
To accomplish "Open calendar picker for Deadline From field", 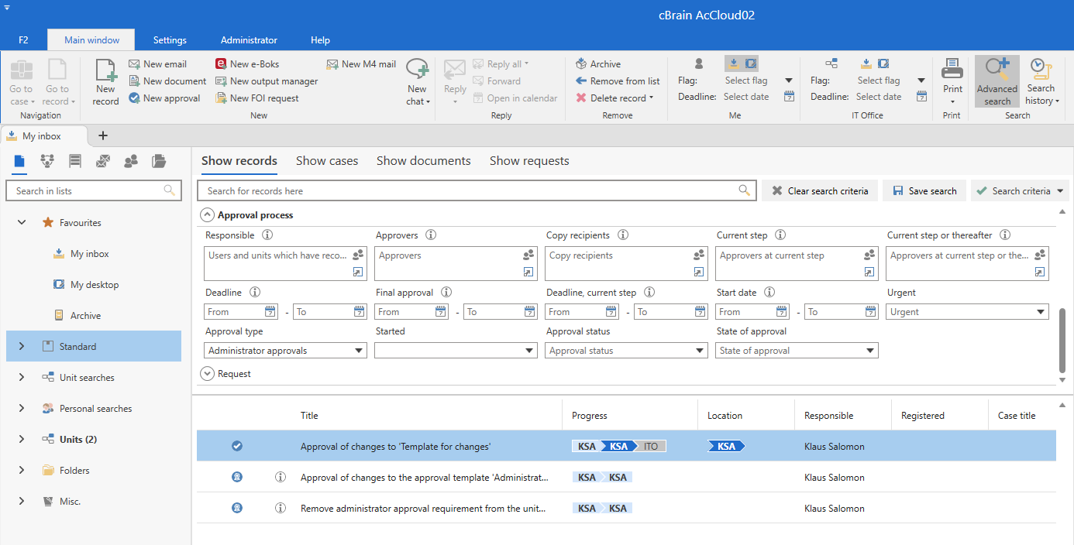I will pos(270,312).
